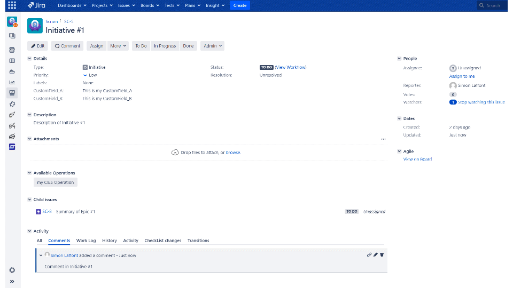Viewport: 513px width, 288px height.
Task: Collapse the Details section
Action: pyautogui.click(x=29, y=59)
